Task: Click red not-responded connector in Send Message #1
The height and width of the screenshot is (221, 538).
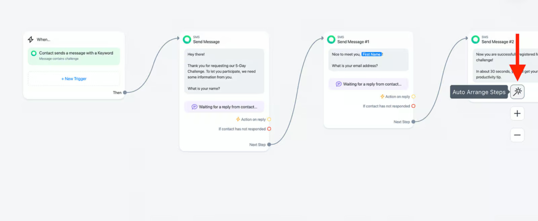Action: (x=413, y=106)
